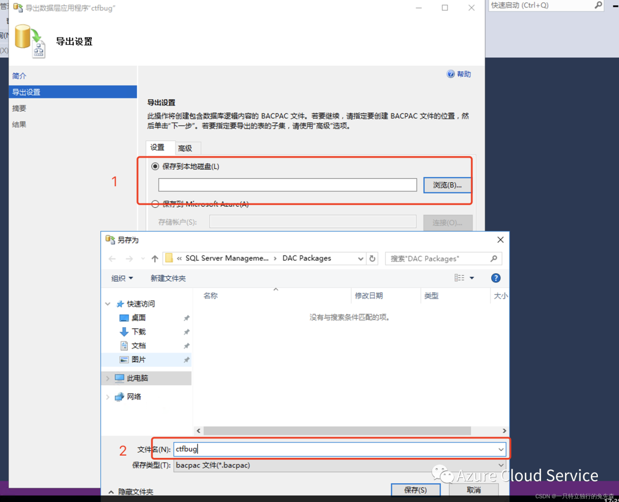Screen dimensions: 619x502
Task: Click the horizontal scrollbar thumb
Action: (x=337, y=430)
